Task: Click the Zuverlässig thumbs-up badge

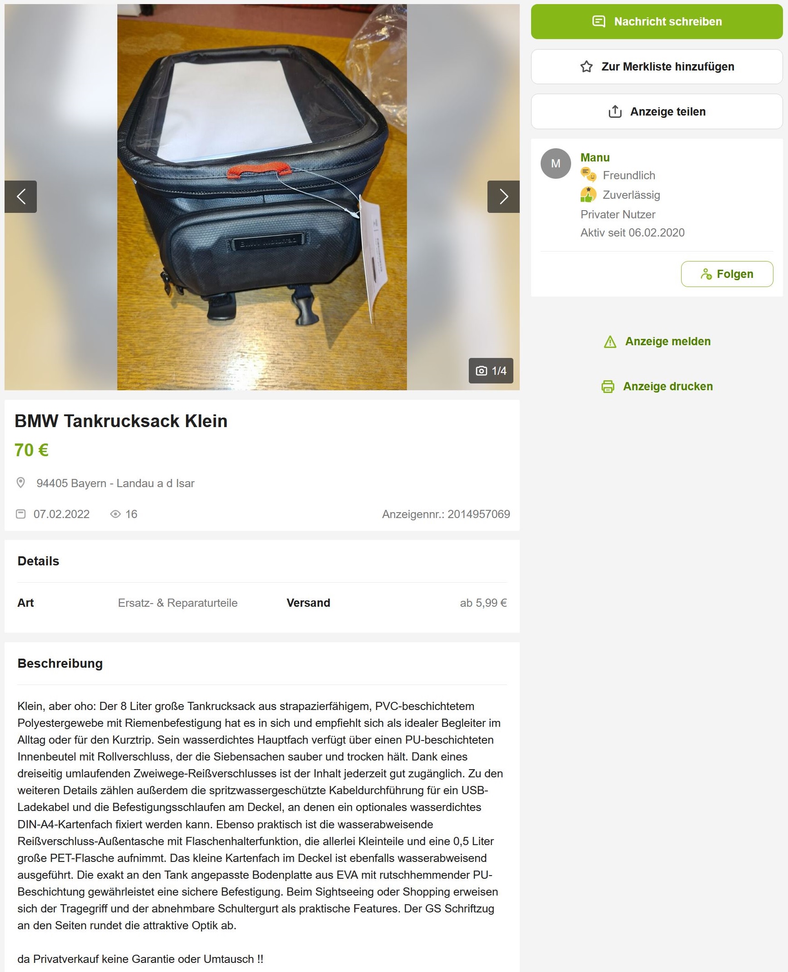Action: [588, 195]
